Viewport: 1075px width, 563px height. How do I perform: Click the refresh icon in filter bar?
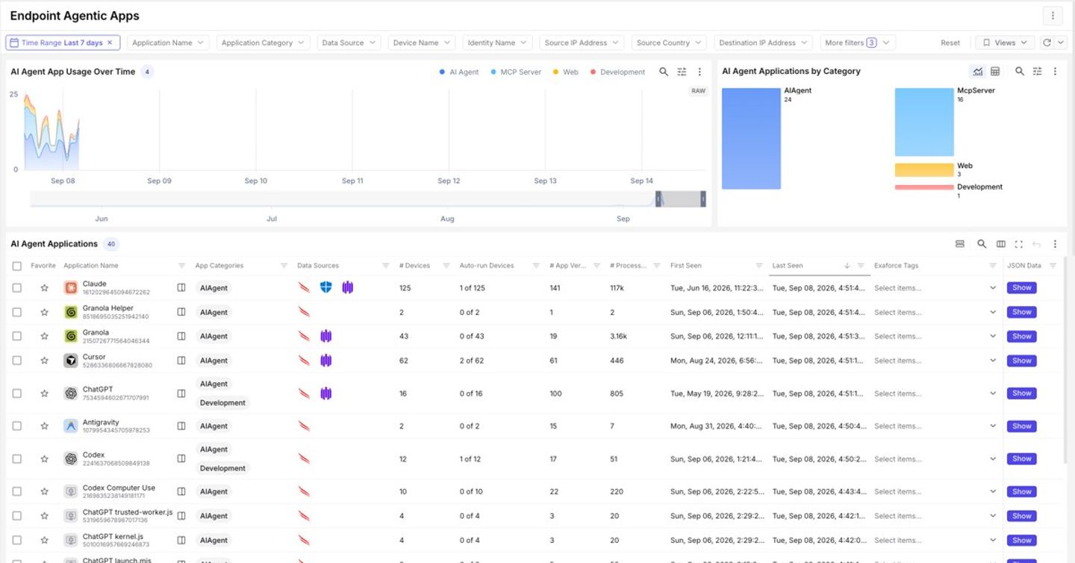coord(1047,43)
